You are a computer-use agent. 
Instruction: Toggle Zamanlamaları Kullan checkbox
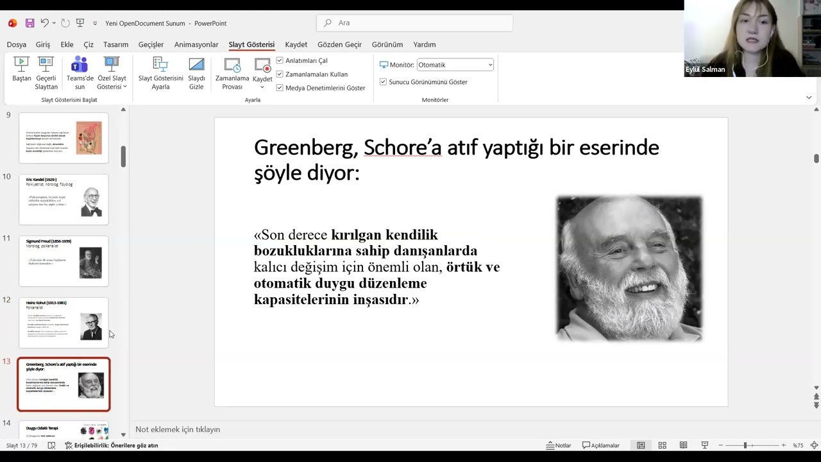coord(280,74)
